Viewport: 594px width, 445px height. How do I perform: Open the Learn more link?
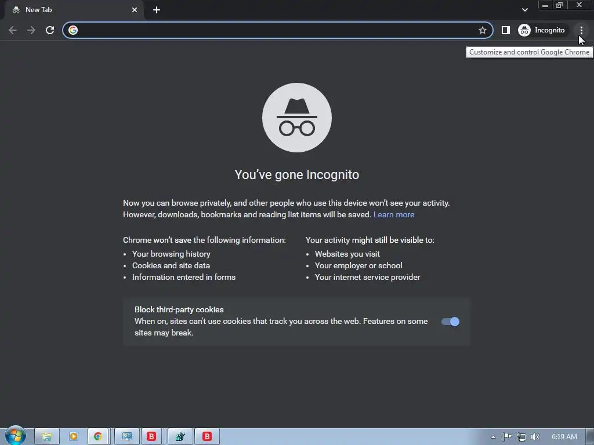(394, 214)
